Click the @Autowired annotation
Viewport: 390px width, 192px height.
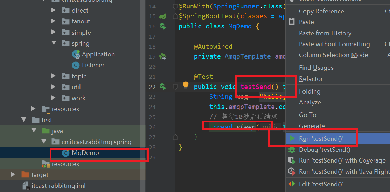[213, 47]
